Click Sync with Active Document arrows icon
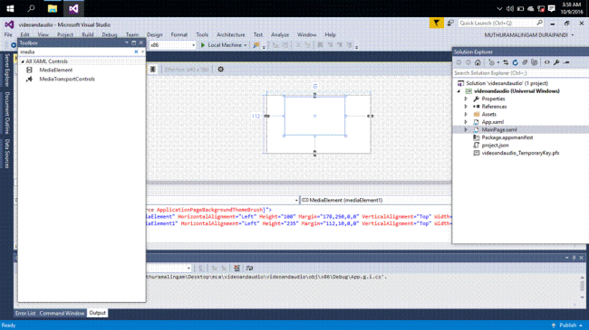Screen dimensions: 589x330 [506, 62]
